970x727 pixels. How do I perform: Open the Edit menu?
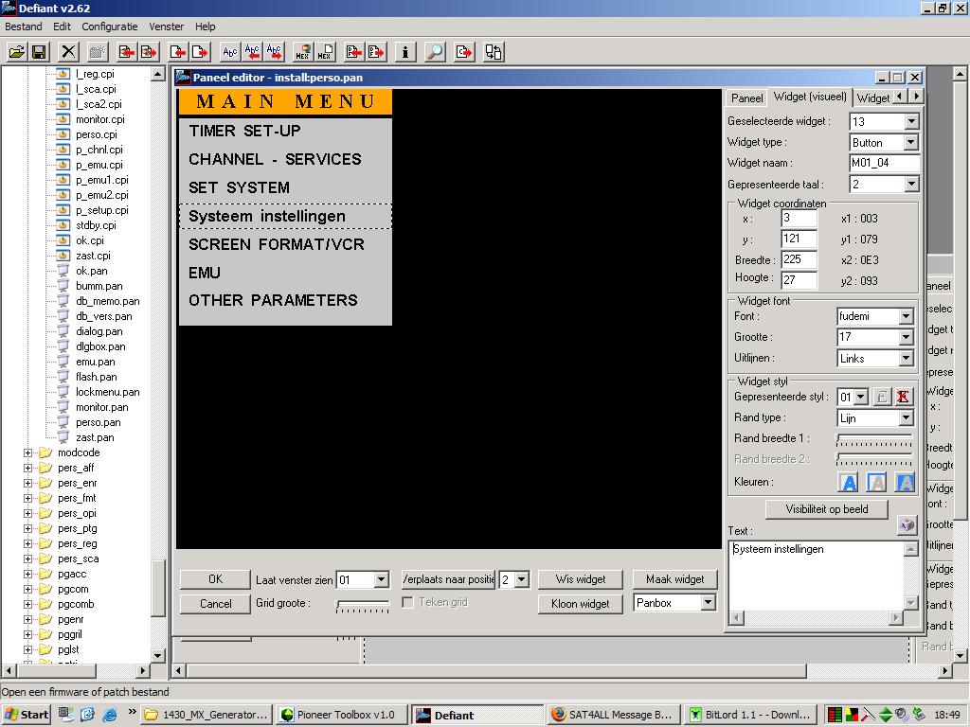(x=62, y=27)
